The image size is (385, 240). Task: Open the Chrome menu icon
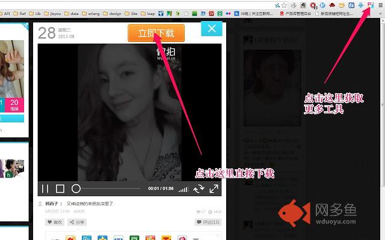(380, 5)
